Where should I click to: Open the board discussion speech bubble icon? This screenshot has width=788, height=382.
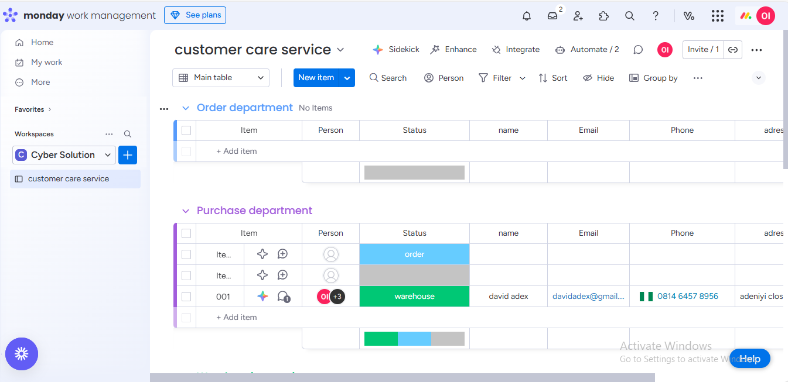point(638,50)
